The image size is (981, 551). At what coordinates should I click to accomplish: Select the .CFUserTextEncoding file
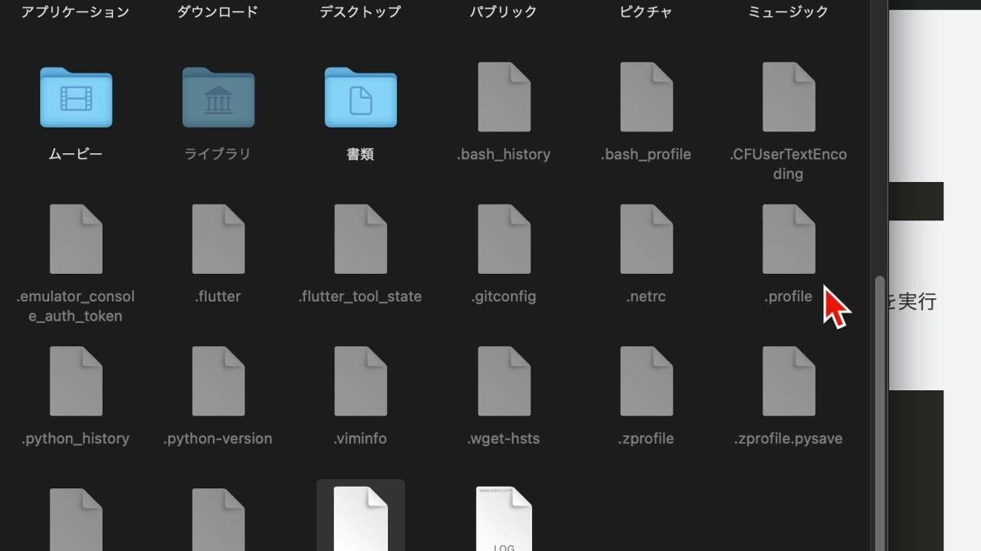click(789, 97)
